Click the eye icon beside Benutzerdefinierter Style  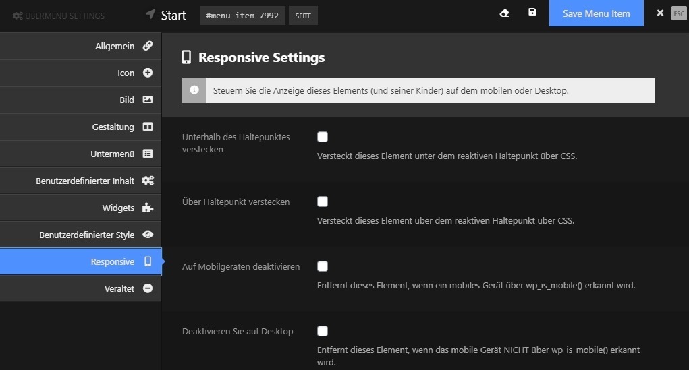[148, 235]
